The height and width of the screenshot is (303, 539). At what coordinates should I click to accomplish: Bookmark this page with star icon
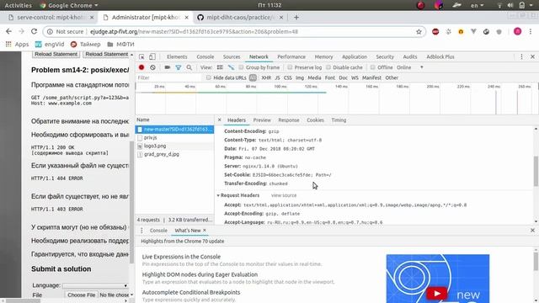pos(419,32)
